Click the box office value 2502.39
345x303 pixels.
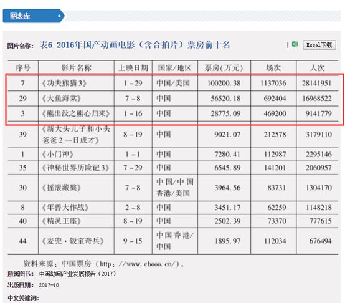click(227, 221)
